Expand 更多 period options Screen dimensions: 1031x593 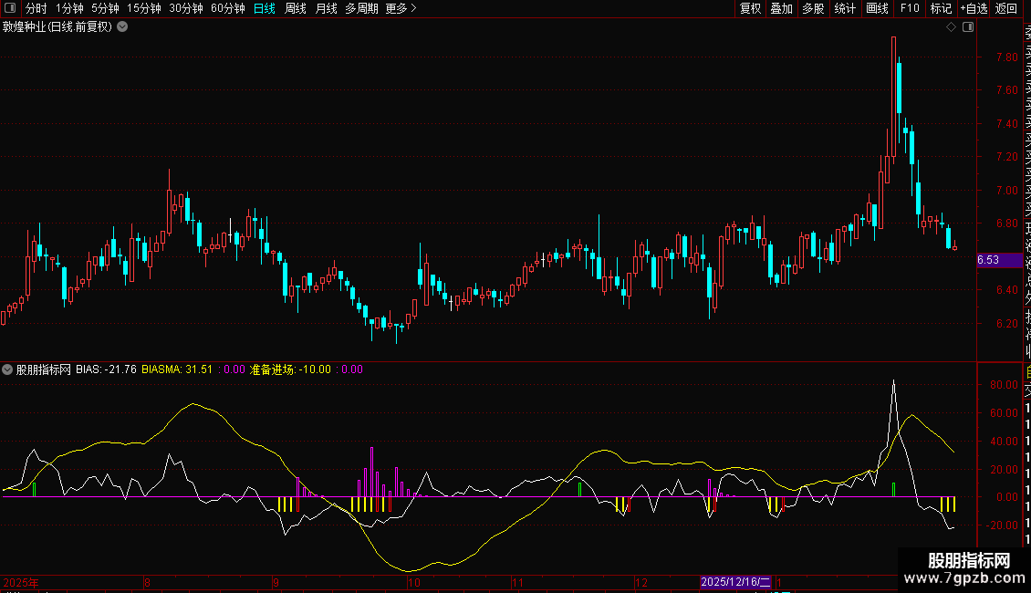(x=401, y=8)
